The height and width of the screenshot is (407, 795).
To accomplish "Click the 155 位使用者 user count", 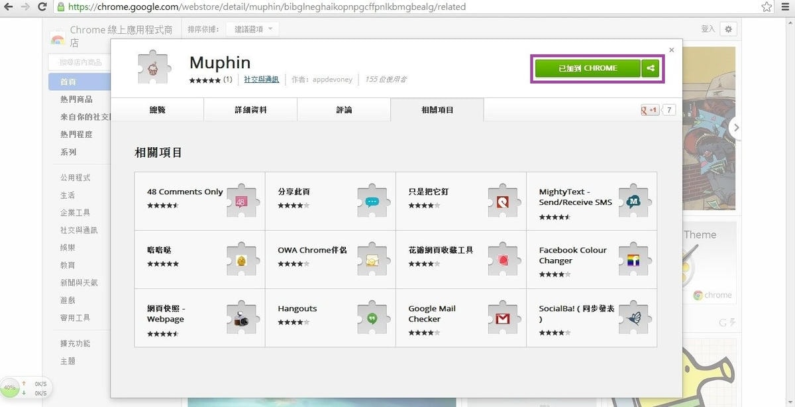I will (386, 80).
